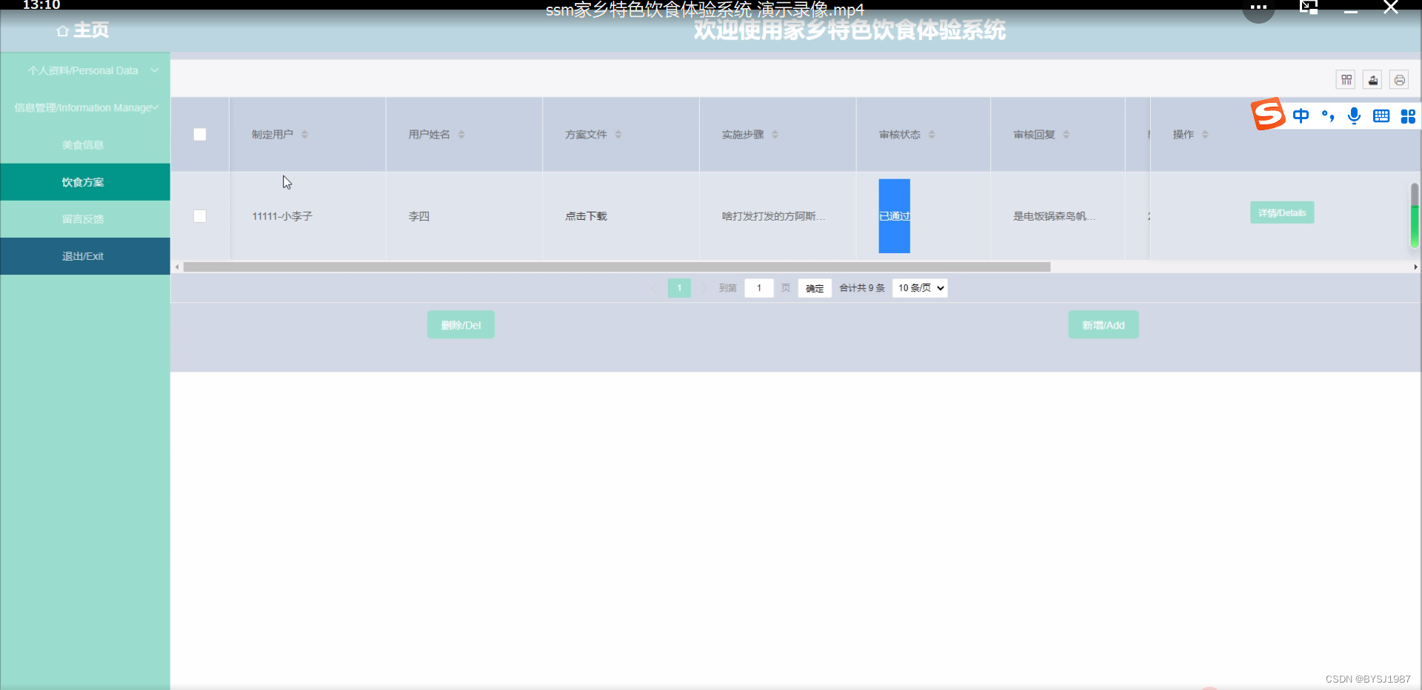Click the home icon beside 主页

click(x=62, y=31)
